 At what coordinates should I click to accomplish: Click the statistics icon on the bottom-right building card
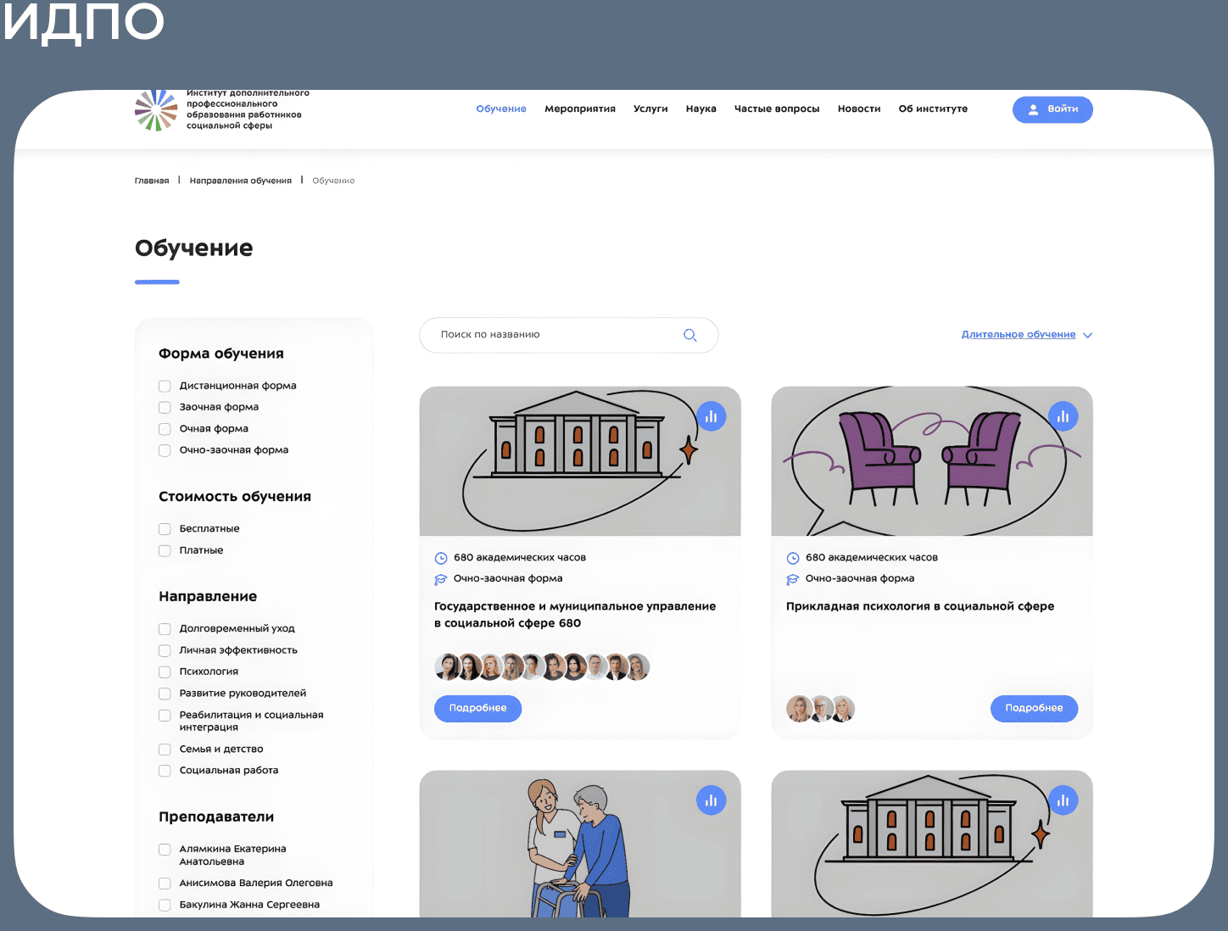(x=1063, y=800)
